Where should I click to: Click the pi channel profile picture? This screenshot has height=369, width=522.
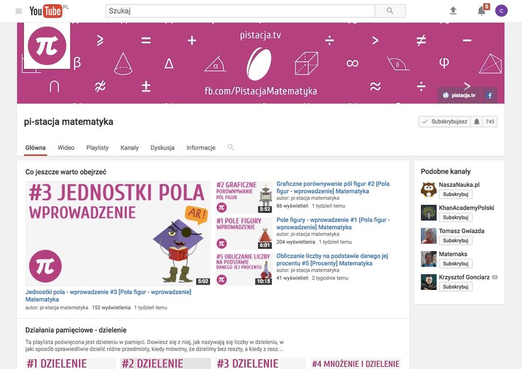click(x=47, y=45)
